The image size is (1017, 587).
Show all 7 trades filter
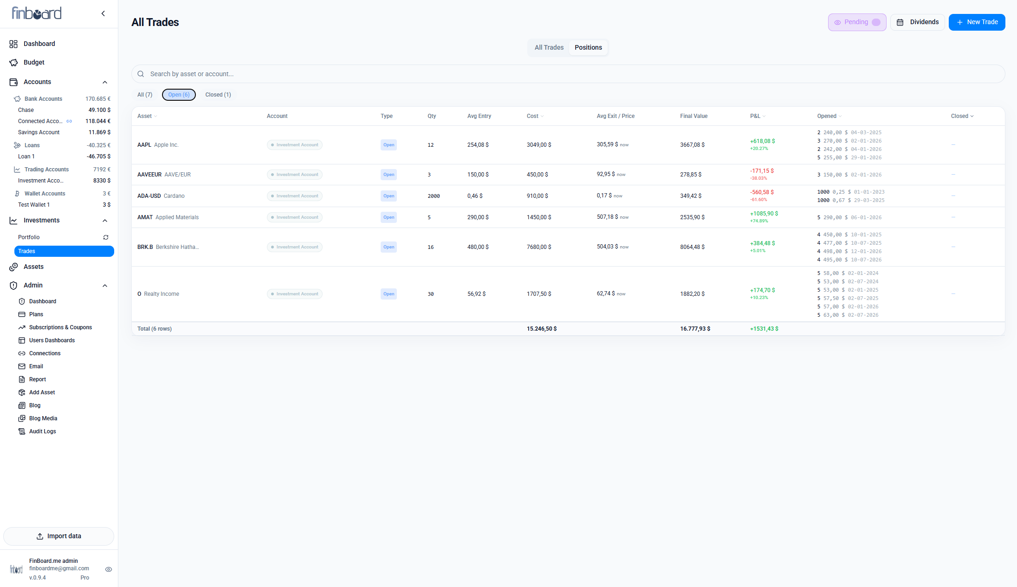(x=145, y=95)
